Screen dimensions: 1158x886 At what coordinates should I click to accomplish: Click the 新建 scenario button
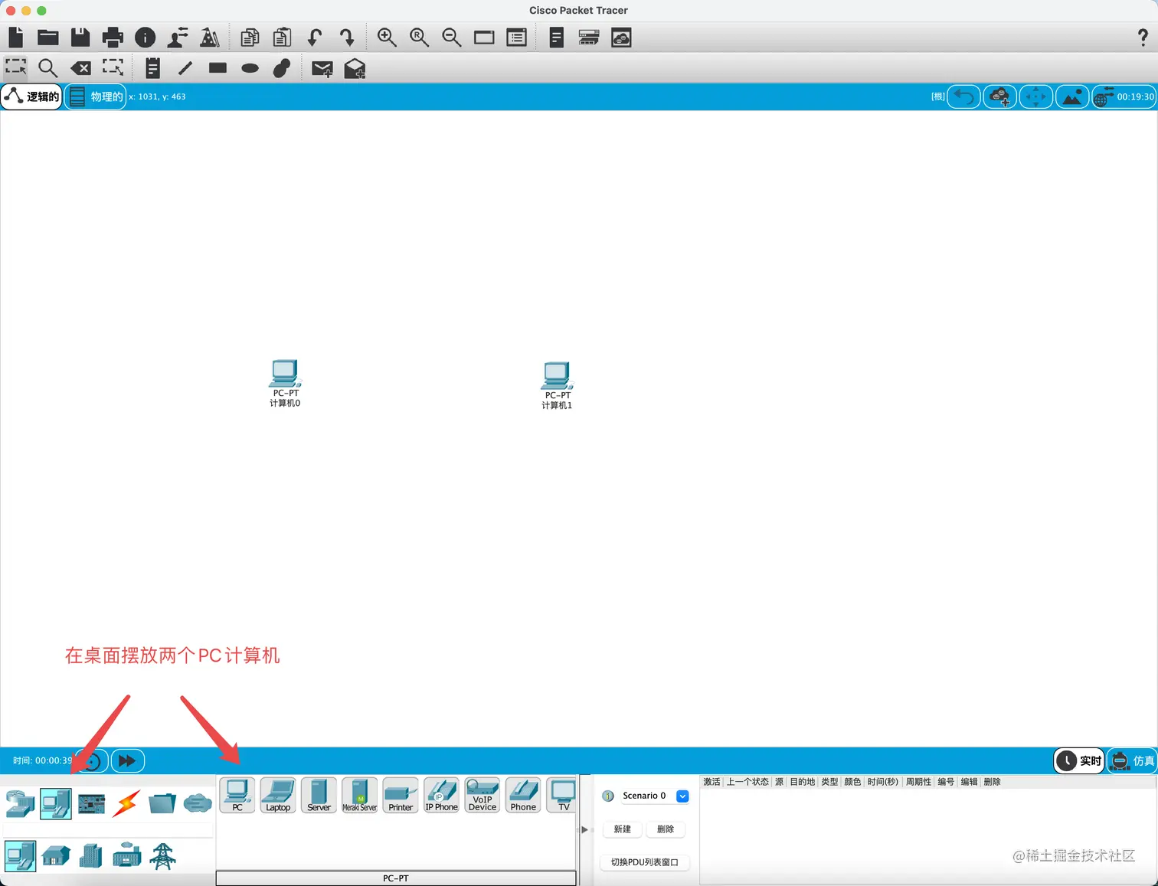(623, 829)
